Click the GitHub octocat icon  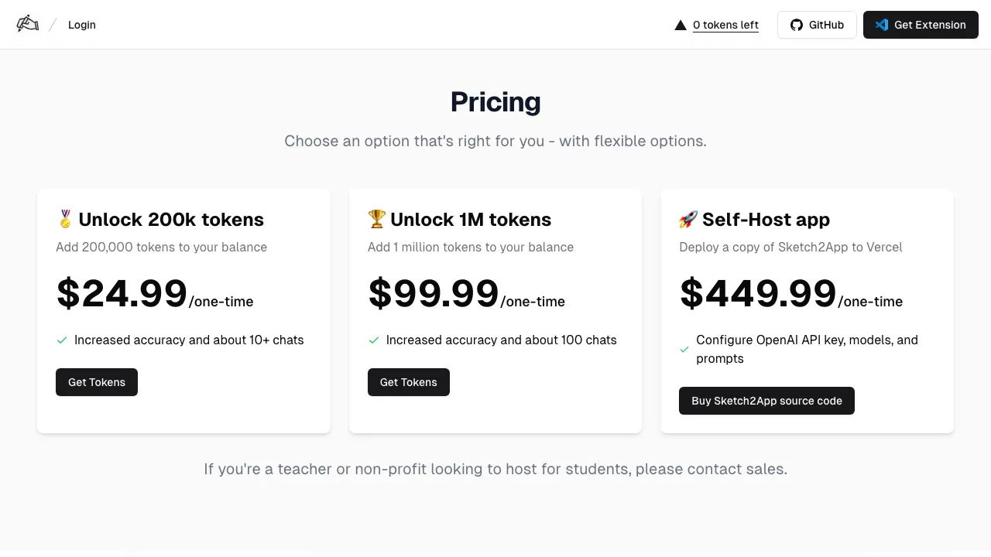click(x=797, y=25)
